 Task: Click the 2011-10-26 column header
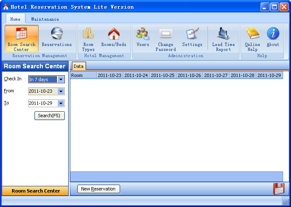pos(190,75)
